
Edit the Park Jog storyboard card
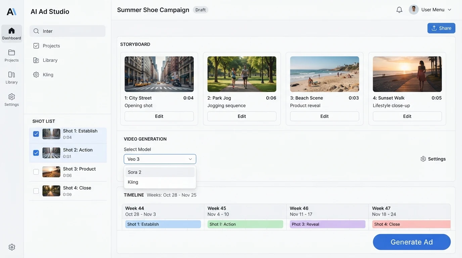coord(242,116)
